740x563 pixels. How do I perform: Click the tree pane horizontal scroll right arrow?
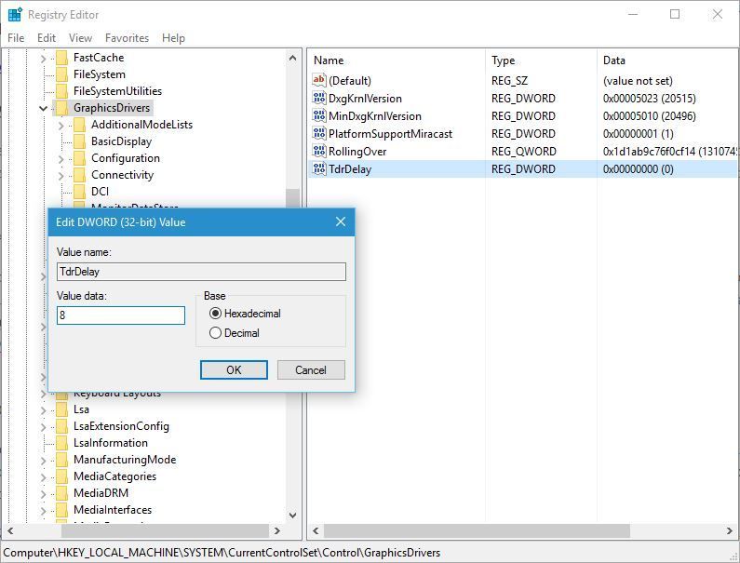coord(277,531)
